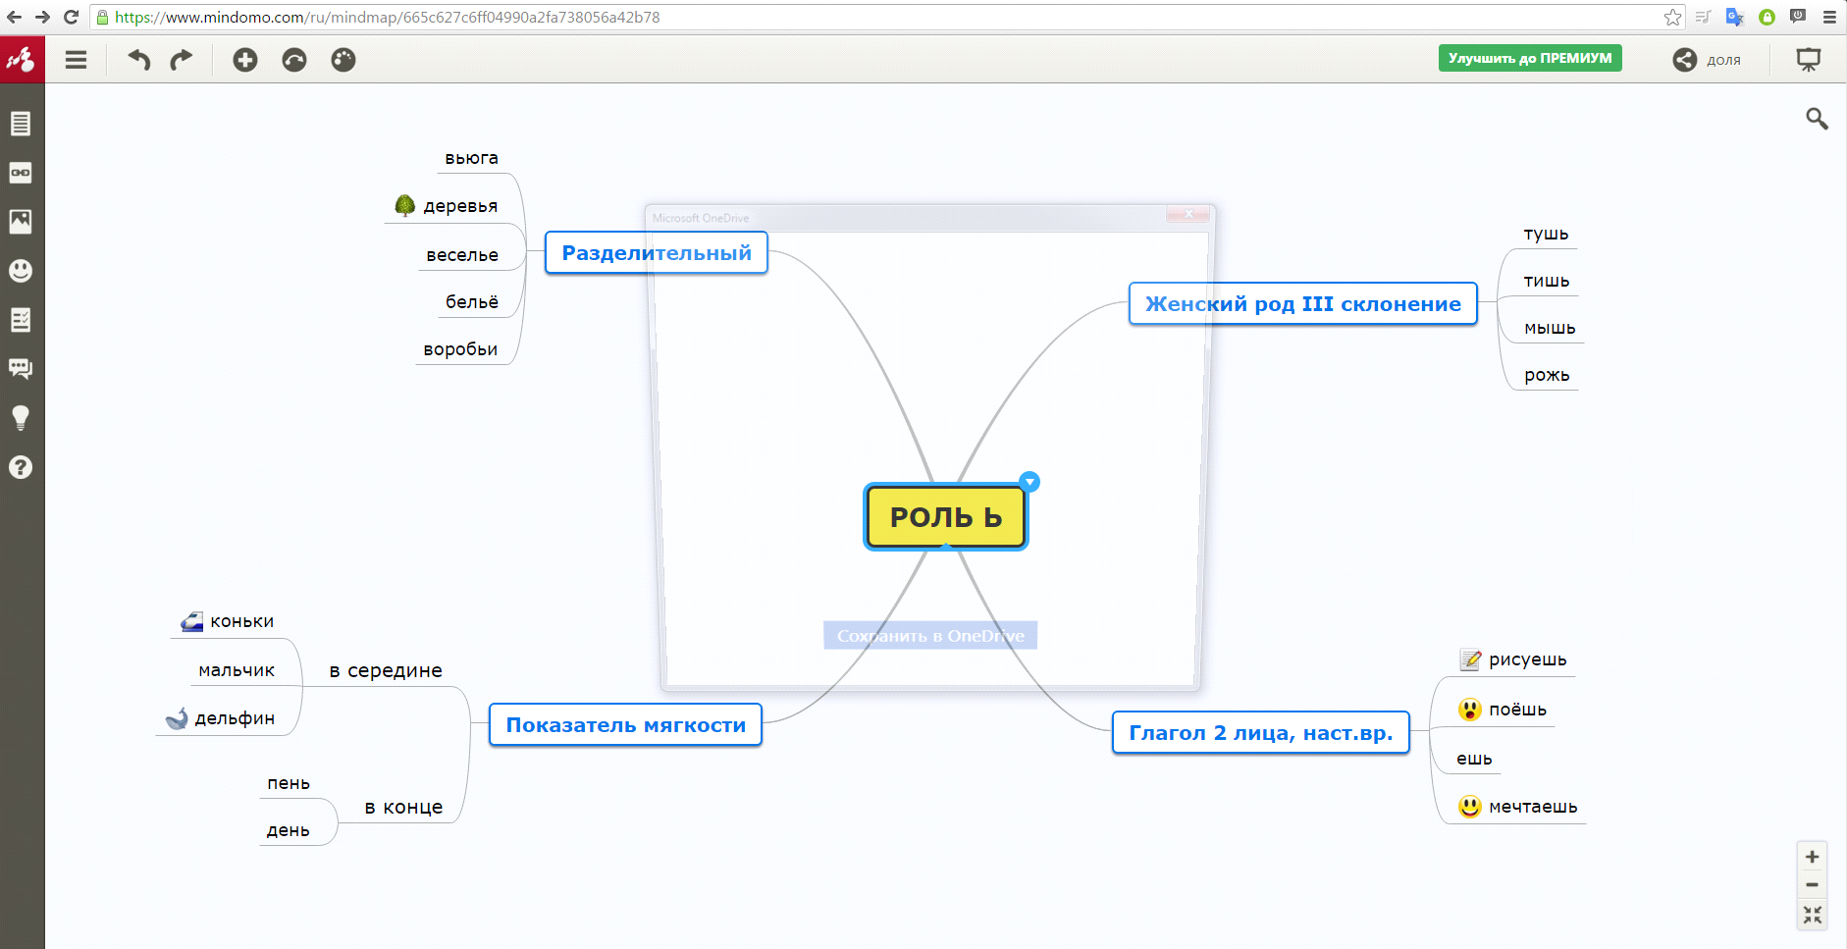Screen dimensions: 1847x949
Task: Open the theme palette icon
Action: [343, 60]
